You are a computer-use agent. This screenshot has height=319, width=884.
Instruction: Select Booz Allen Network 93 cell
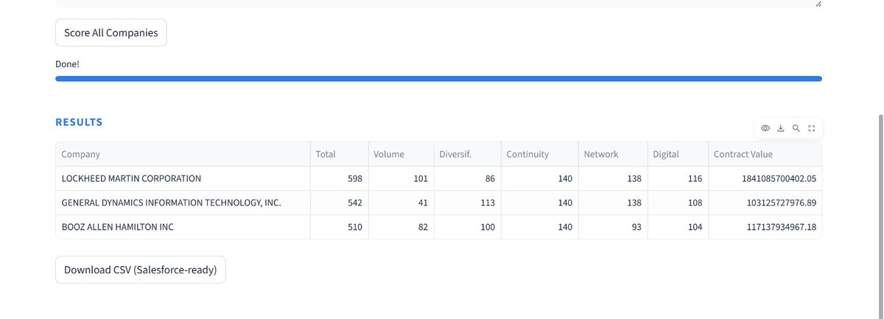click(x=613, y=227)
